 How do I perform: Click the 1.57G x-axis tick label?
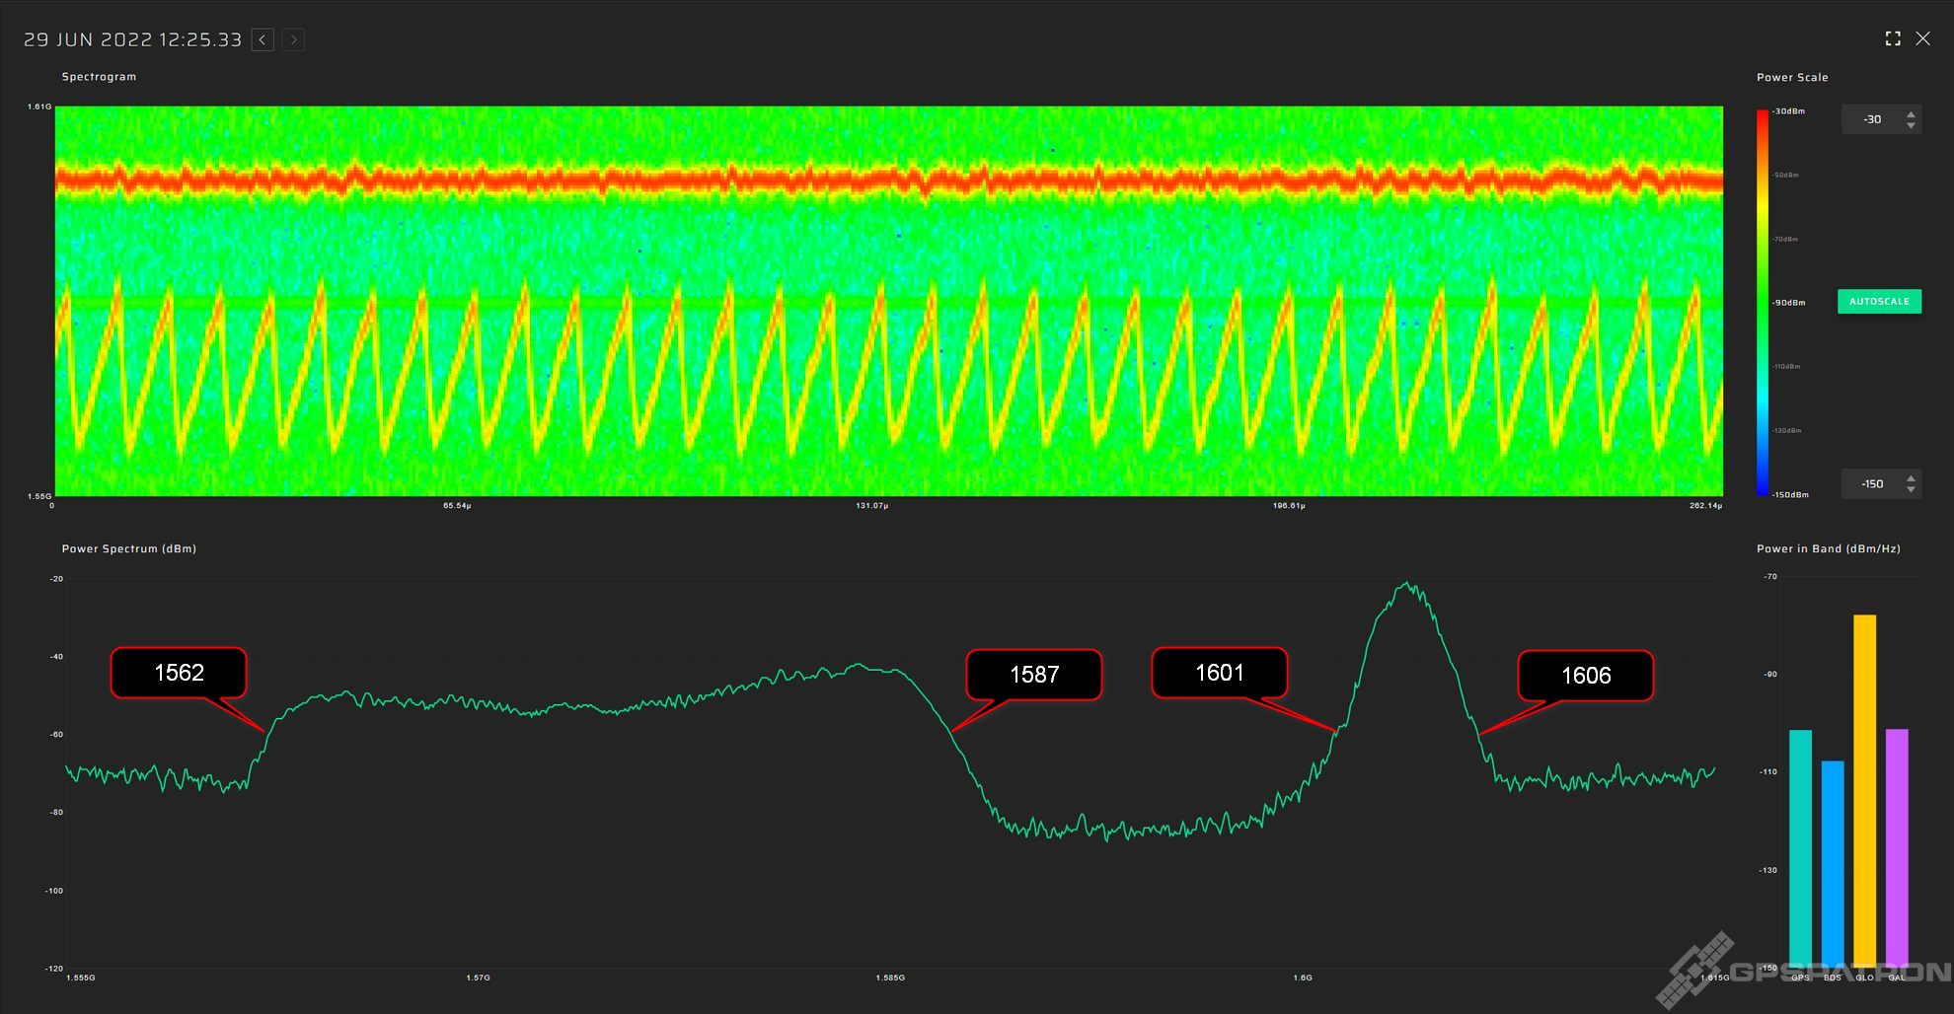point(478,978)
